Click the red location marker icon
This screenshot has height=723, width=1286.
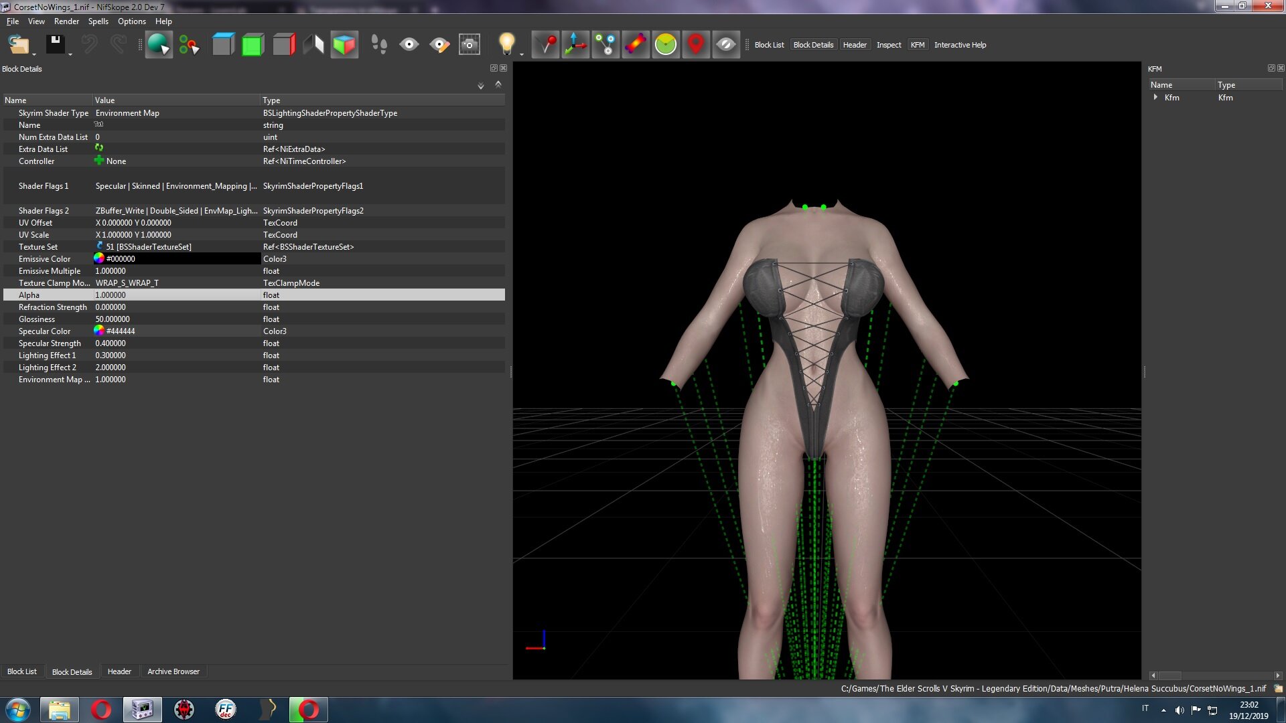(696, 45)
